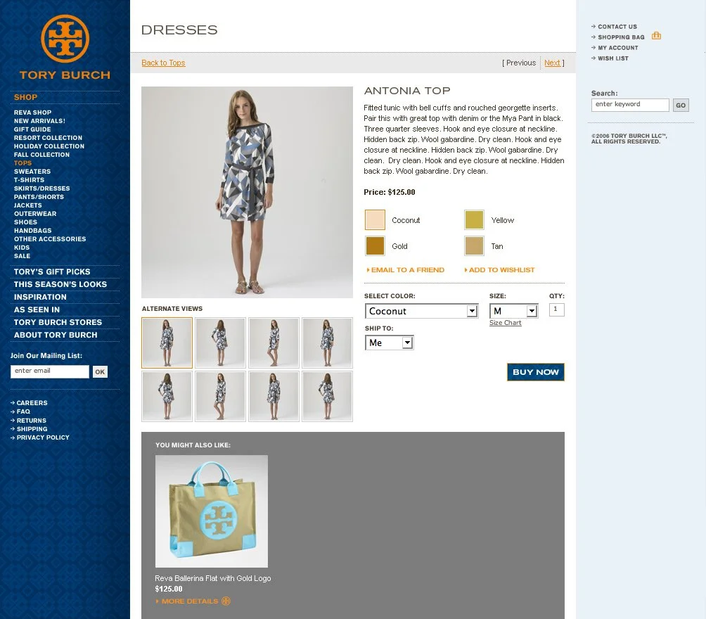Viewport: 706px width, 619px height.
Task: Go to the Next product link
Action: pyautogui.click(x=552, y=63)
